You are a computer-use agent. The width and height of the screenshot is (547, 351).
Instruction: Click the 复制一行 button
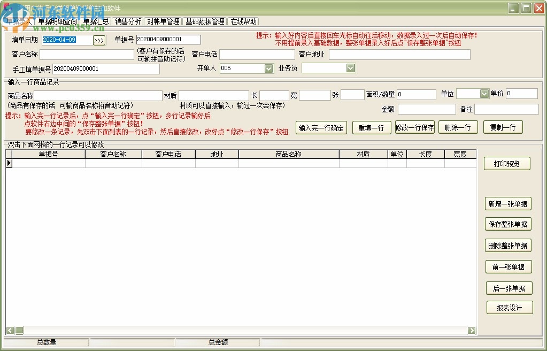tap(503, 127)
